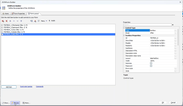Click the More... button
This screenshot has width=183, height=106.
pos(26,103)
